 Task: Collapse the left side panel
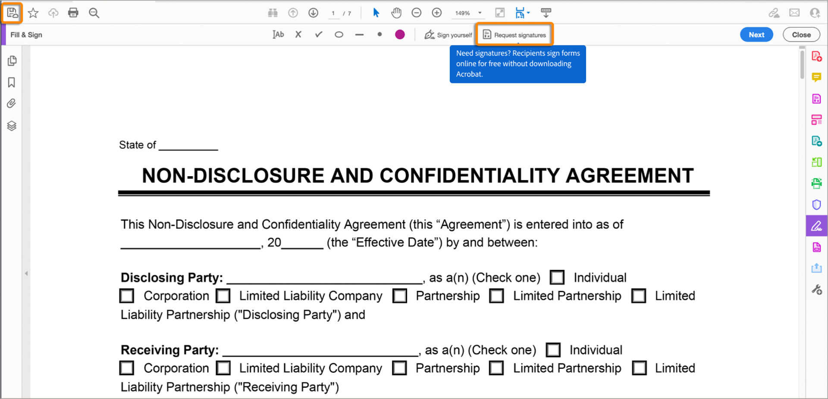(26, 273)
